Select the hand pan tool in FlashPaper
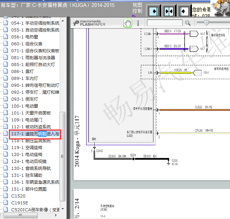The height and width of the screenshot is (219, 230). click(x=128, y=23)
